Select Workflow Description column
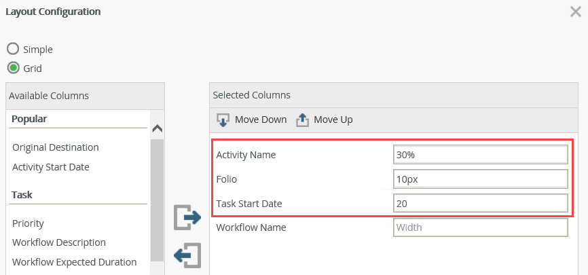588x275 pixels. tap(59, 242)
